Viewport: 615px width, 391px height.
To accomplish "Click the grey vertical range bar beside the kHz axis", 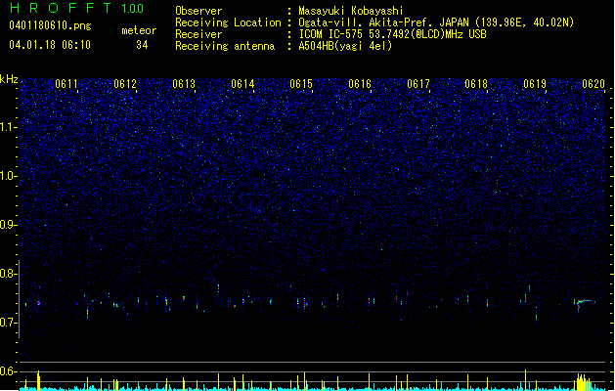I will click(20, 298).
